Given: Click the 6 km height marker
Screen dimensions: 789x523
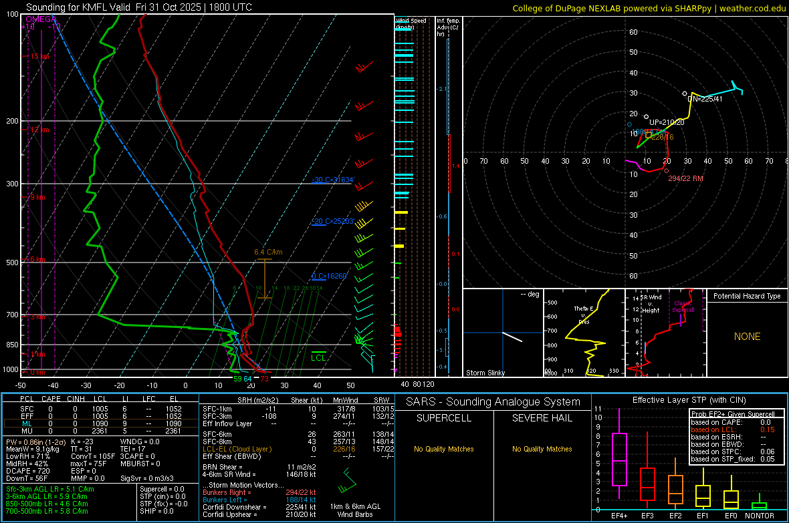Looking at the screenshot, I should [37, 259].
